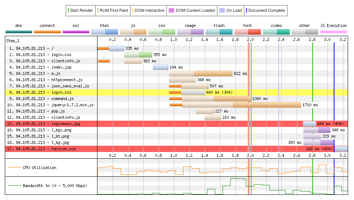Select request 3 clientinfo.js row

pos(176,61)
